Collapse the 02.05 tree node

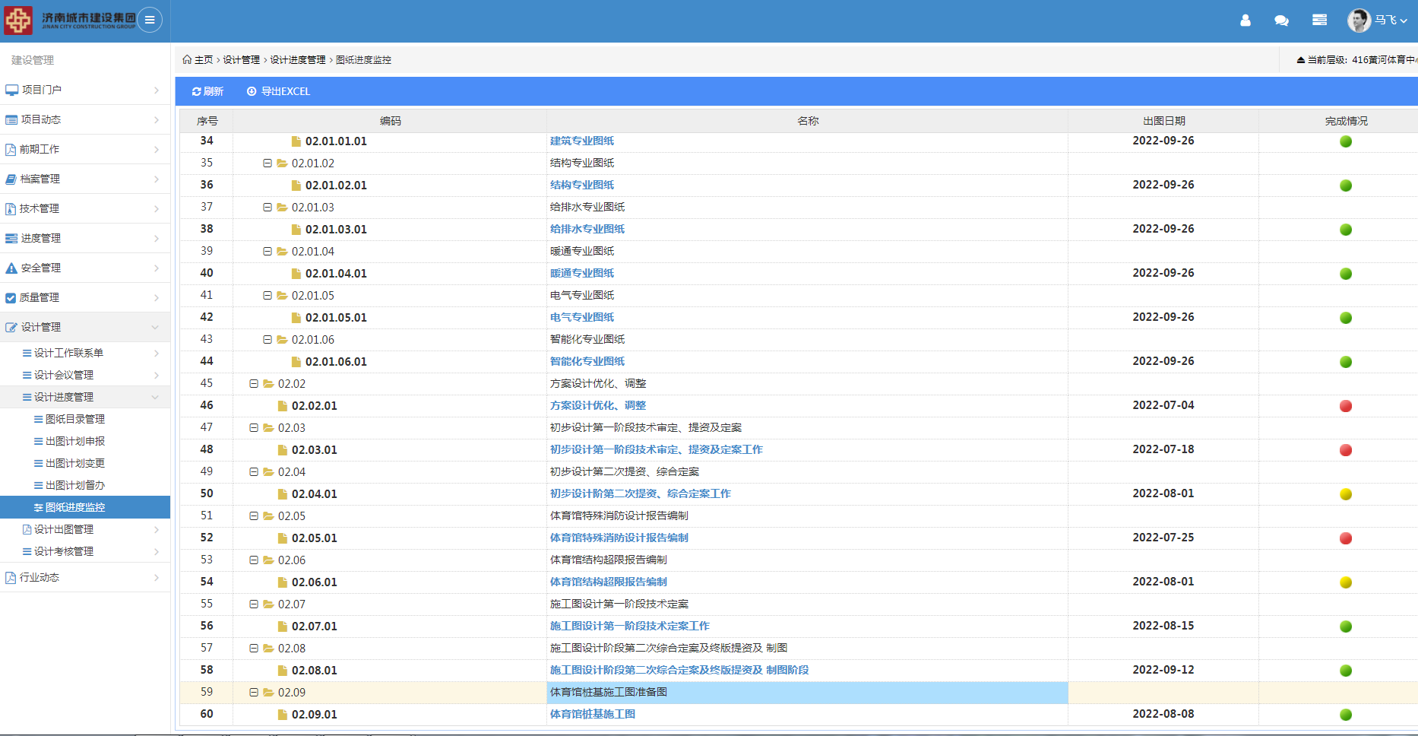tap(254, 516)
